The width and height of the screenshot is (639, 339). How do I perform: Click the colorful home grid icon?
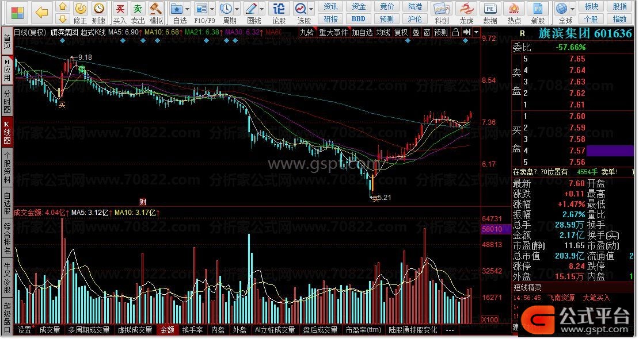(x=17, y=13)
